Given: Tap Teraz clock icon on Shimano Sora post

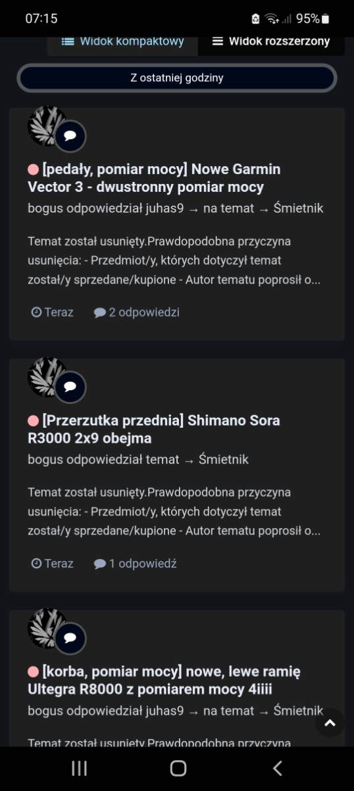Looking at the screenshot, I should (x=37, y=564).
